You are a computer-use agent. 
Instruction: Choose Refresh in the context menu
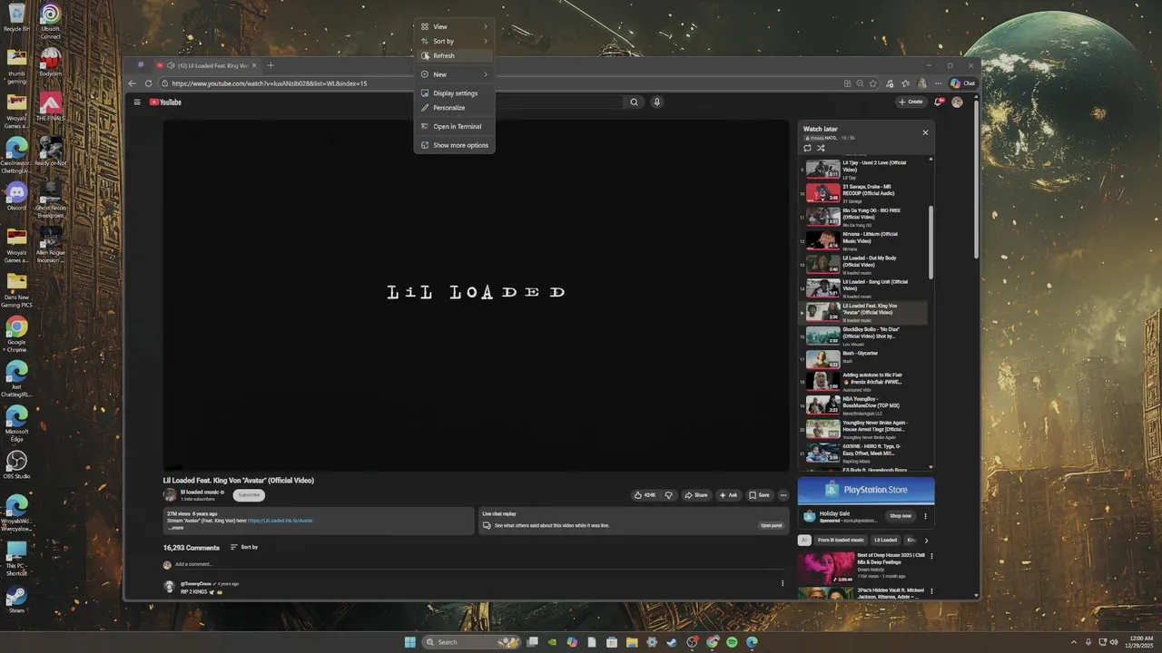tap(454, 55)
